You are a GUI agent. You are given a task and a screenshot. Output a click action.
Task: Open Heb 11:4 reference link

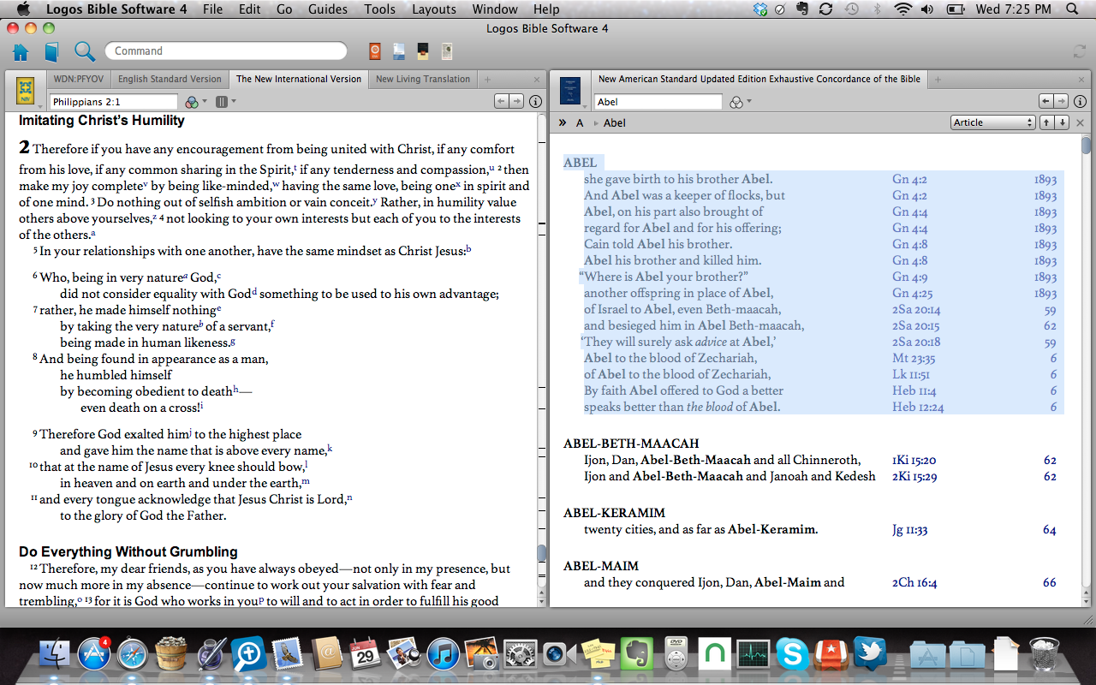915,390
